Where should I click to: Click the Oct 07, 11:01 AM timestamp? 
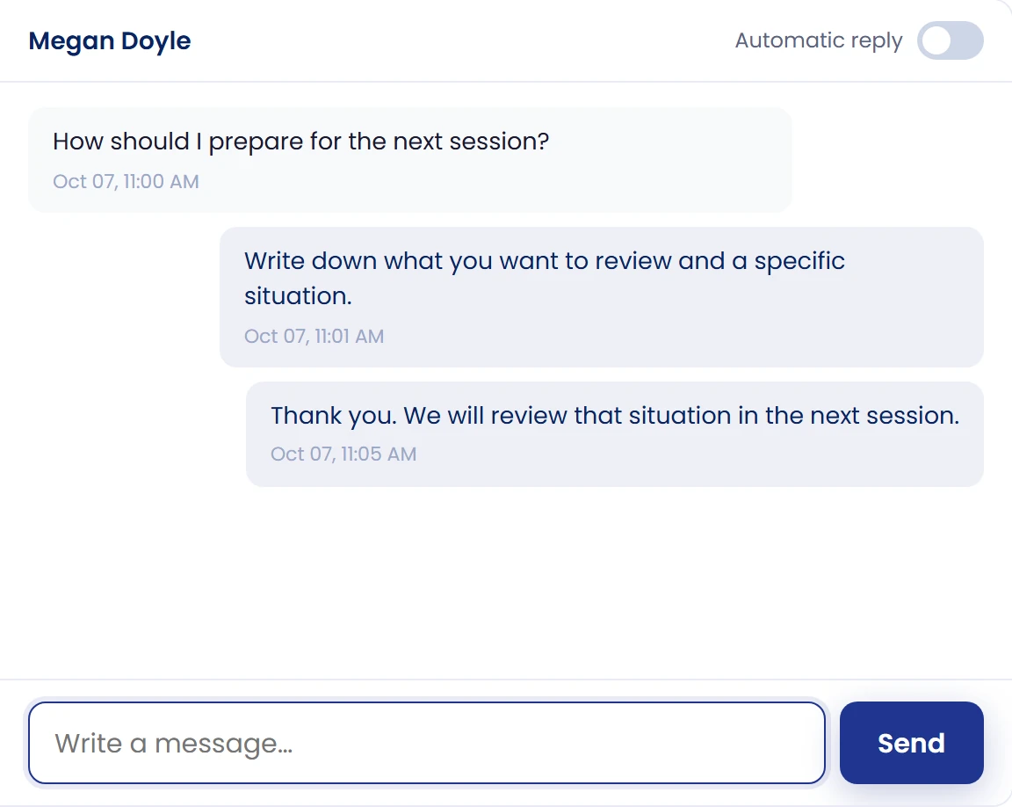click(314, 337)
